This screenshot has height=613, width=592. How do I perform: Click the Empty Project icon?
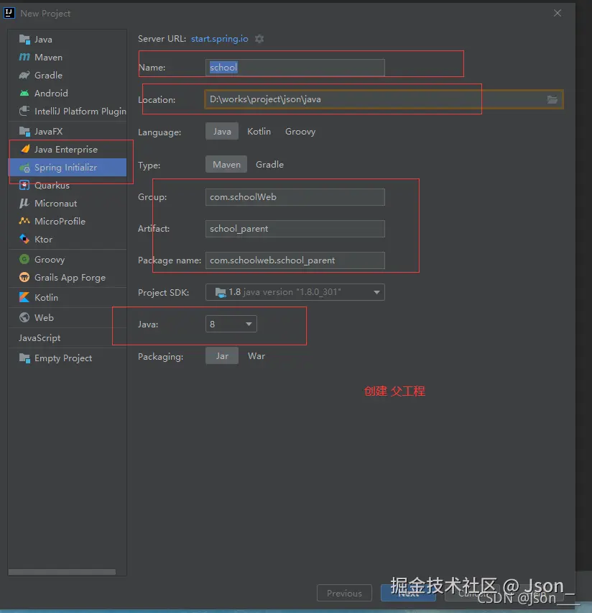tap(24, 358)
